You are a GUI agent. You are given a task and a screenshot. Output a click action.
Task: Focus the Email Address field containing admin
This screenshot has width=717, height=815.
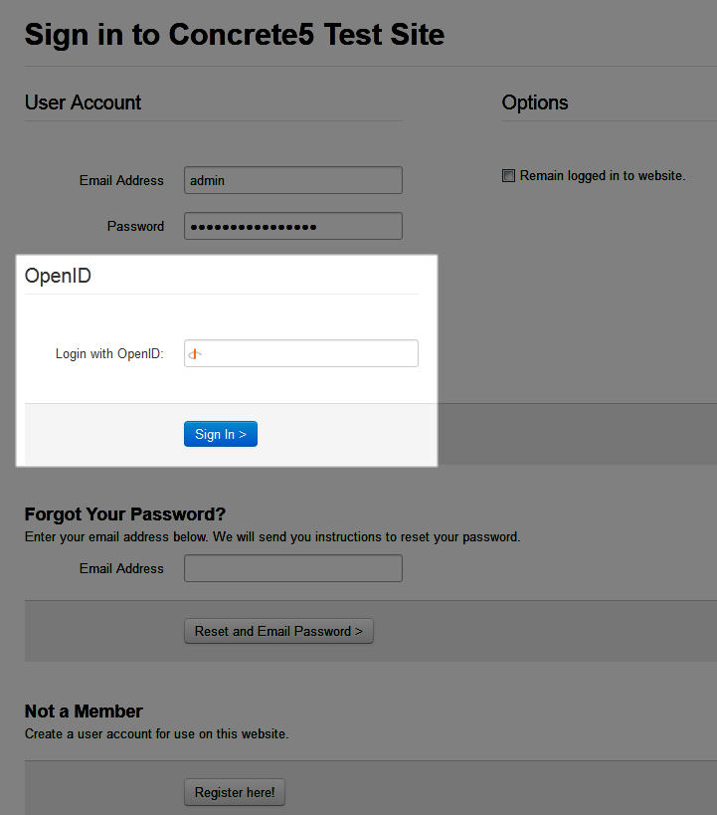(x=293, y=180)
